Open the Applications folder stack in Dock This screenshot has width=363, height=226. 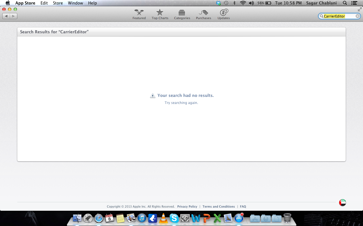255,218
